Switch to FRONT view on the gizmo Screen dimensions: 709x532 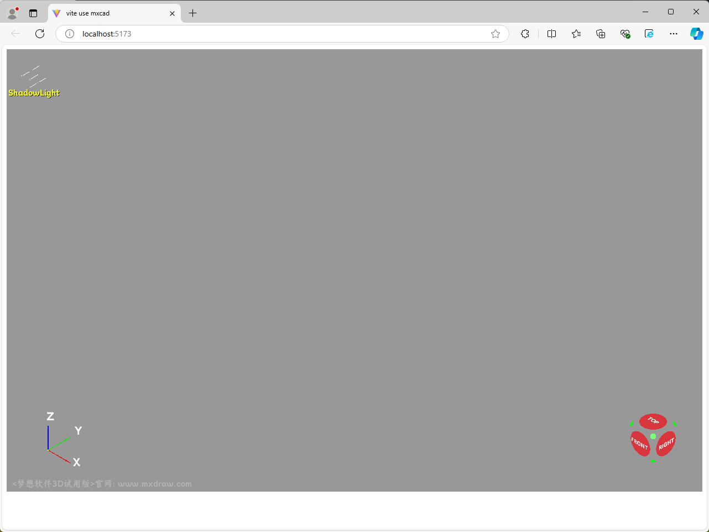point(640,444)
